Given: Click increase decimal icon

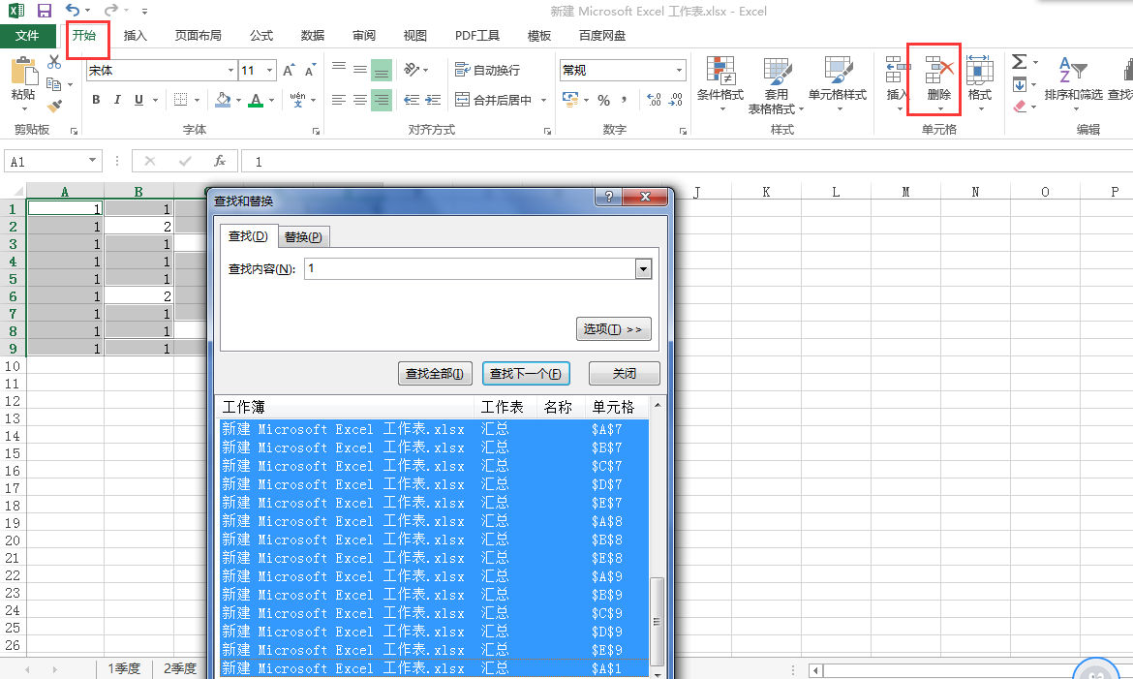Looking at the screenshot, I should tap(654, 100).
